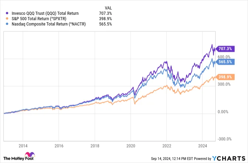Select the Nasdaq Composite Total Return label

tap(49, 24)
